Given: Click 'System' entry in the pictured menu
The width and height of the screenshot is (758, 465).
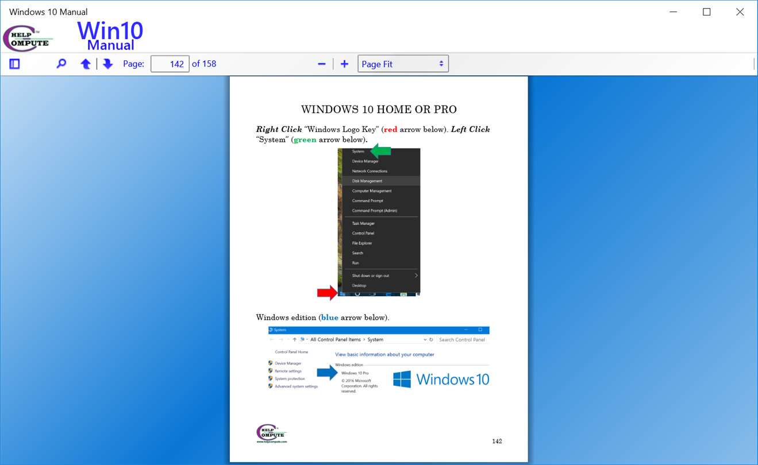Looking at the screenshot, I should (x=358, y=152).
